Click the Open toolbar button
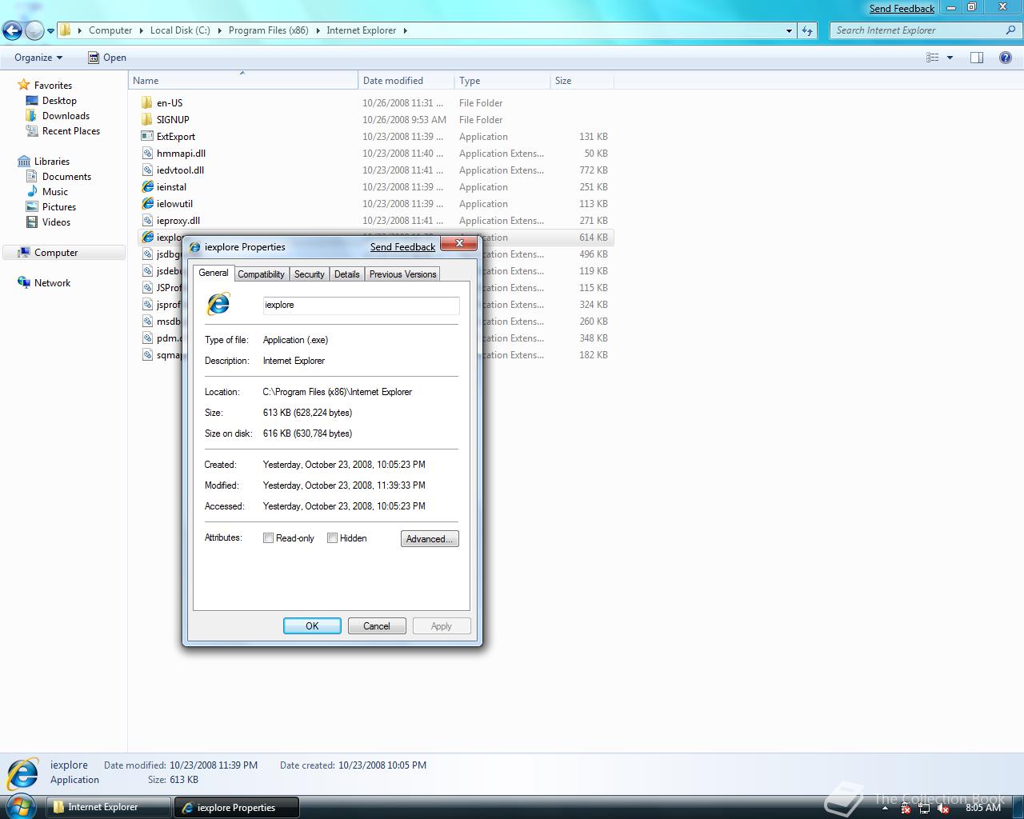1024x819 pixels. [x=107, y=58]
